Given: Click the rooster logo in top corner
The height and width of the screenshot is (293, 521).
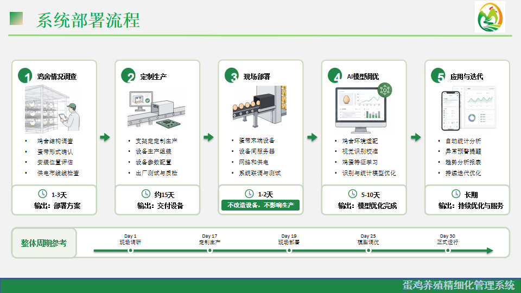Looking at the screenshot, I should tap(490, 17).
